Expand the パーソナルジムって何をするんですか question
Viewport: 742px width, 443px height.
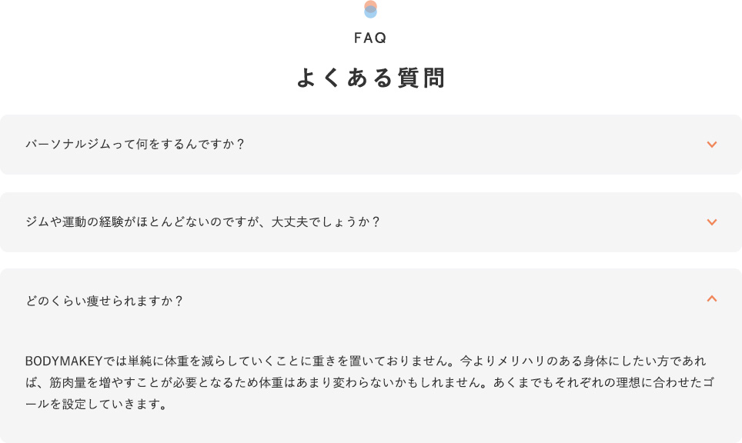point(135,145)
